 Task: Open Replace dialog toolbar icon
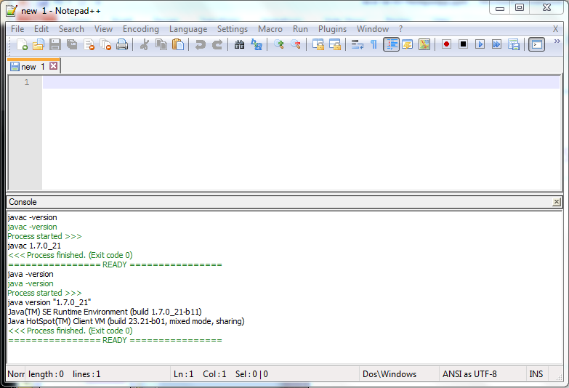coord(257,44)
